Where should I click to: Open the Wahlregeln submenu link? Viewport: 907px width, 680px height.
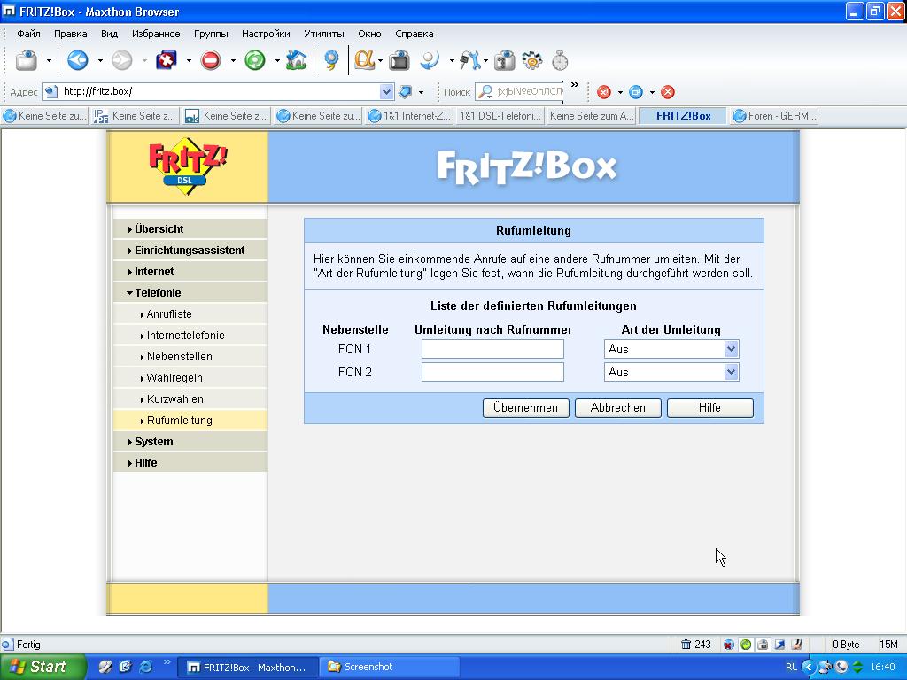click(174, 377)
